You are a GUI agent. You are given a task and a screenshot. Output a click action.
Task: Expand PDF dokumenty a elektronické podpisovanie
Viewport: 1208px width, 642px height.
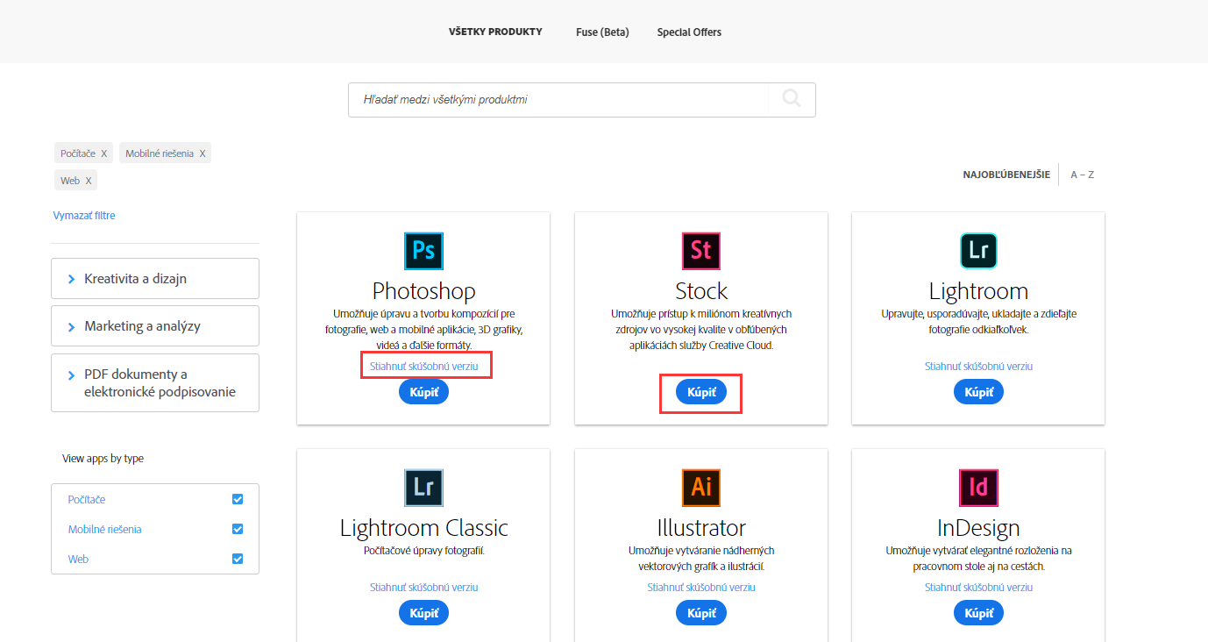155,382
